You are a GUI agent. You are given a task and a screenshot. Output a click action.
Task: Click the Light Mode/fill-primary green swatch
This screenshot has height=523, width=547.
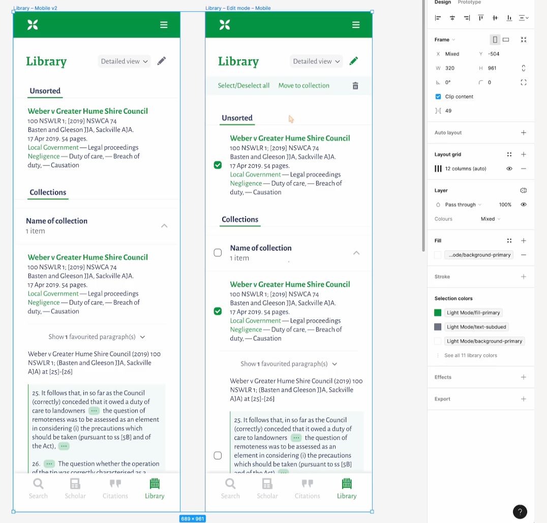438,313
